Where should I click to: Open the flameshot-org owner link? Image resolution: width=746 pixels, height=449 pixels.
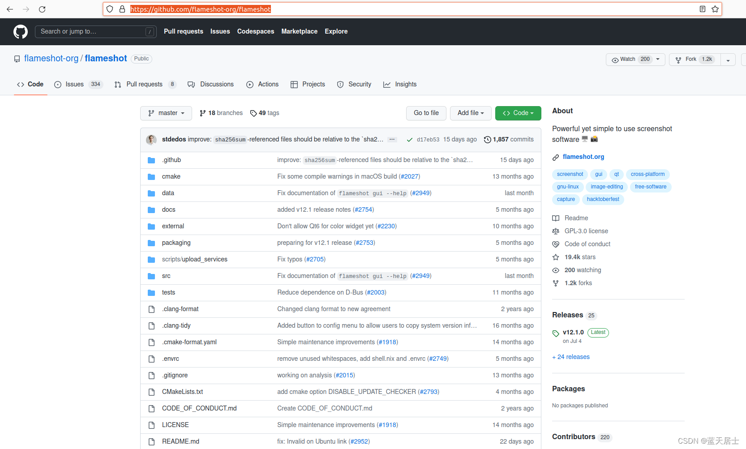click(51, 59)
